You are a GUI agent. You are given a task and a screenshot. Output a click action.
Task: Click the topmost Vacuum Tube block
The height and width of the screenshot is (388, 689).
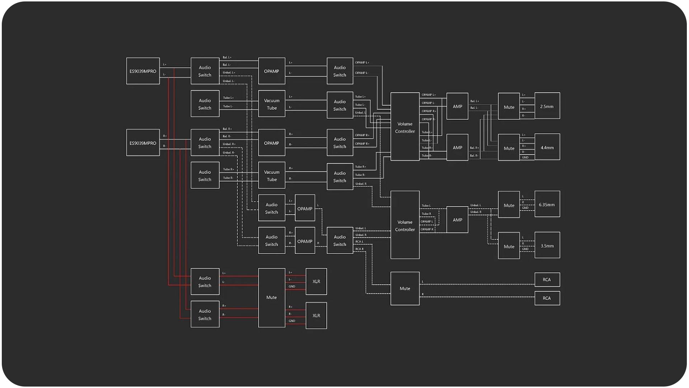coord(272,104)
